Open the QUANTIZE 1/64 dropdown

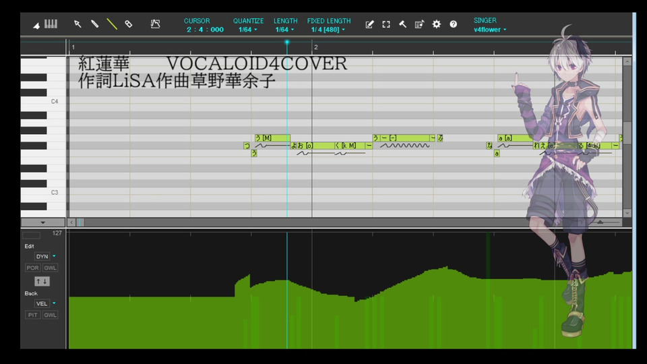click(x=247, y=30)
